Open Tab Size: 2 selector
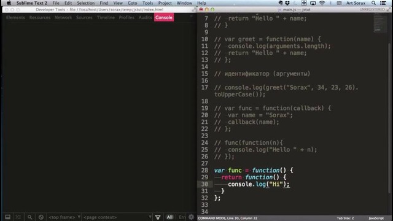The width and height of the screenshot is (393, 221). coord(345,219)
